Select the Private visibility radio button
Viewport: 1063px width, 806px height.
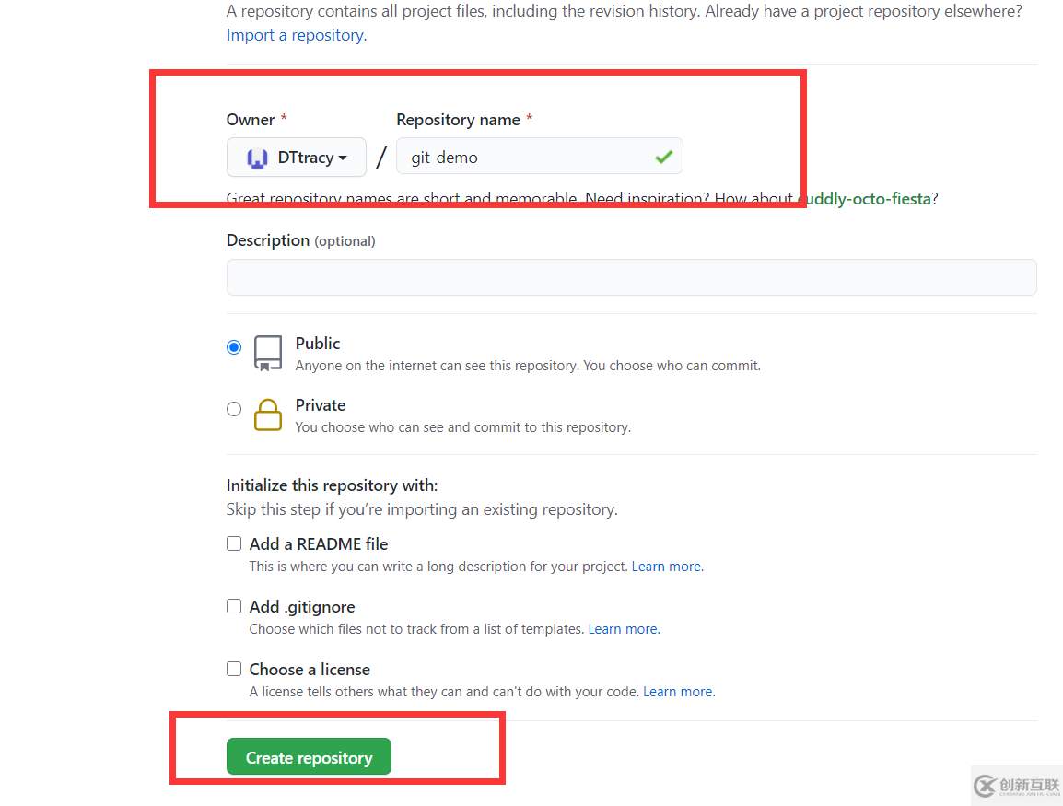coord(234,409)
